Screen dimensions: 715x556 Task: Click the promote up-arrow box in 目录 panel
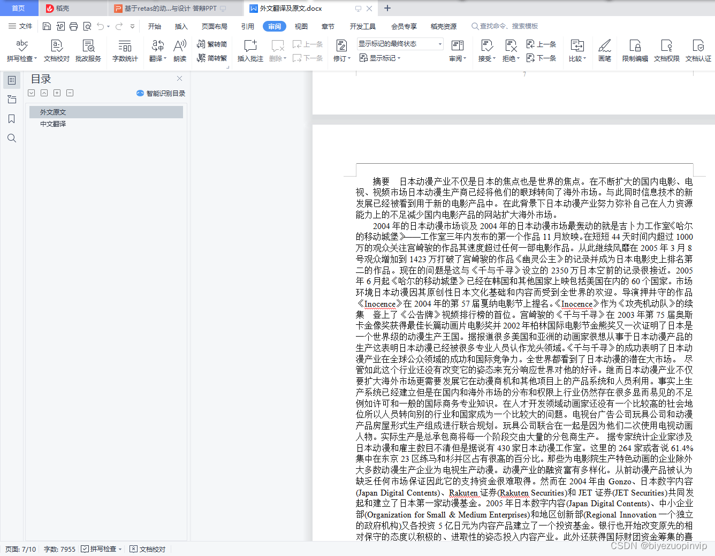(44, 93)
